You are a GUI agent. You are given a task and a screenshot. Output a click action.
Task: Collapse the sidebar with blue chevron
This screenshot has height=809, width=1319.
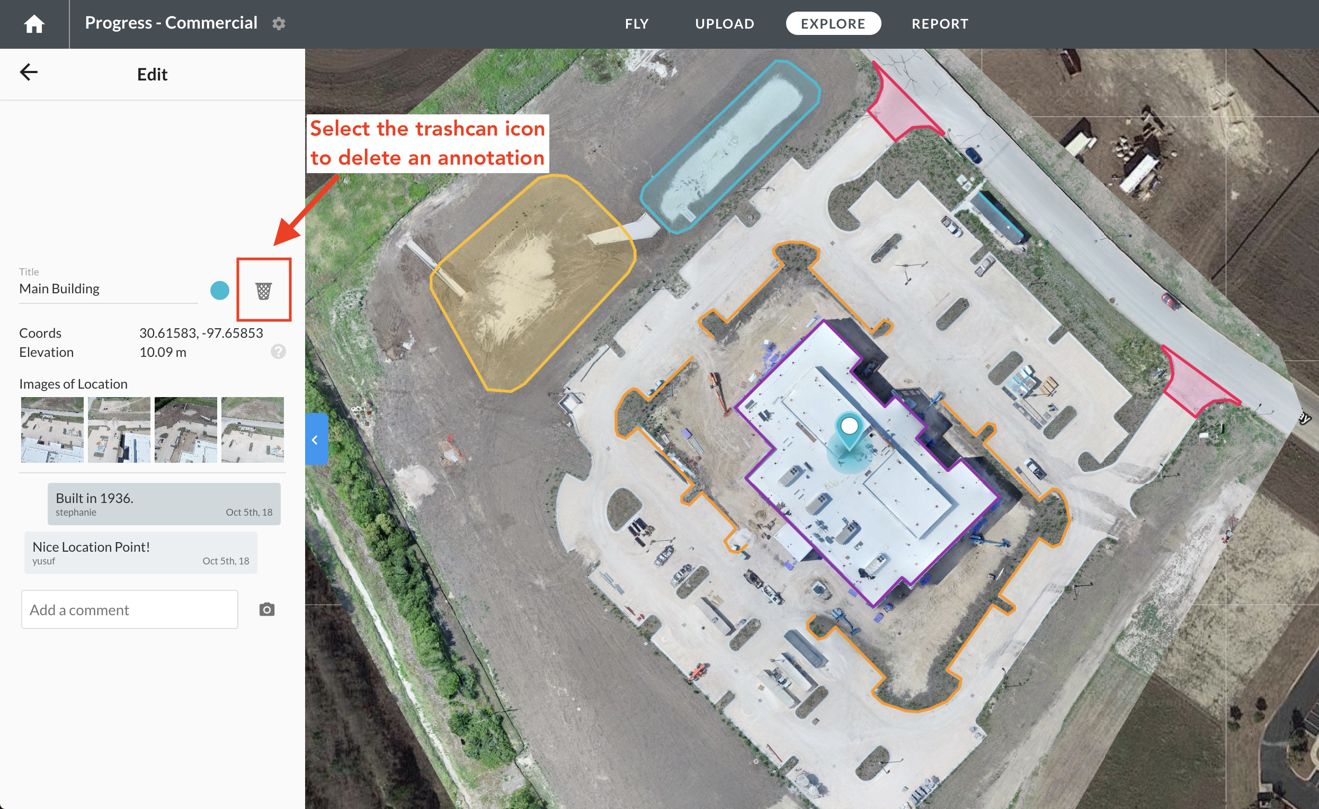(x=316, y=439)
